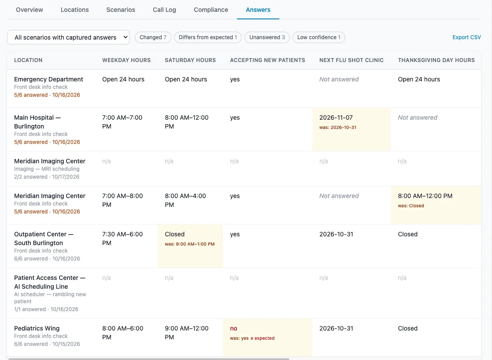The height and width of the screenshot is (360, 492).
Task: Click '2/2 answered · 10/17/2026' status
Action: [x=47, y=177]
